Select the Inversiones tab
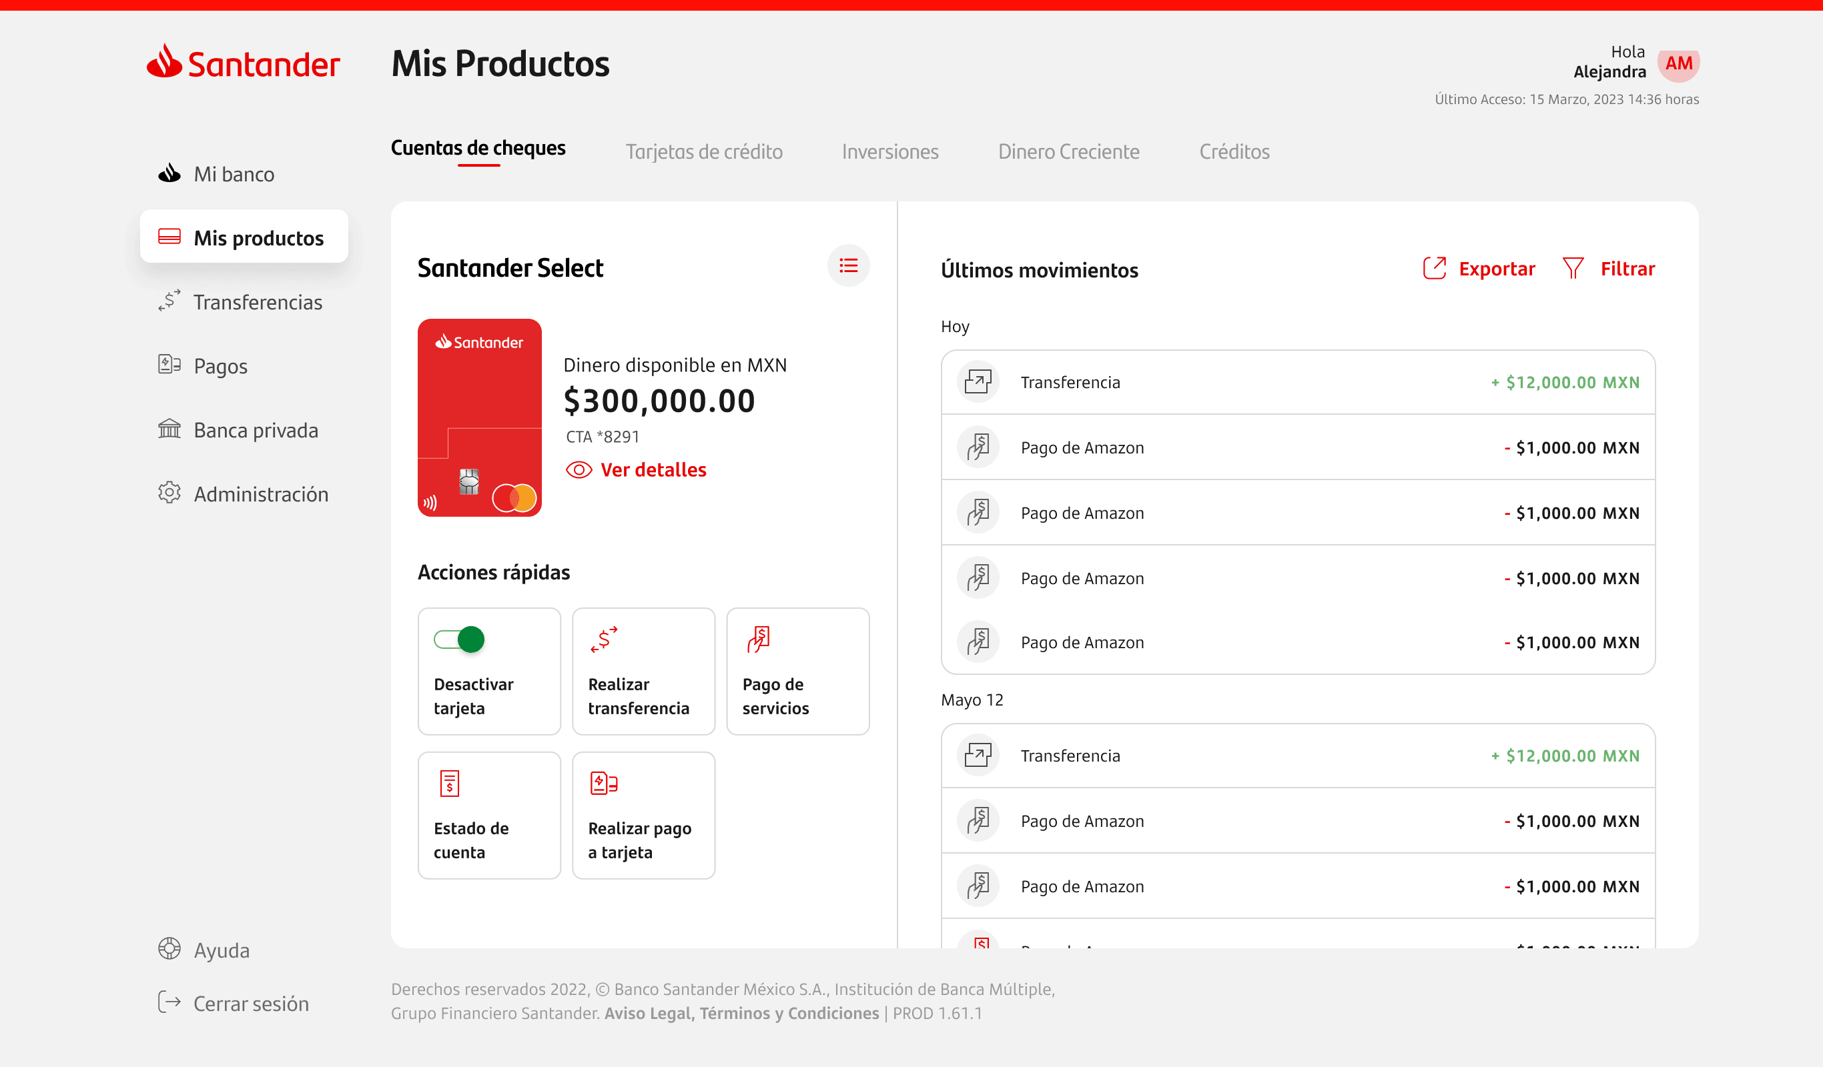 point(889,152)
